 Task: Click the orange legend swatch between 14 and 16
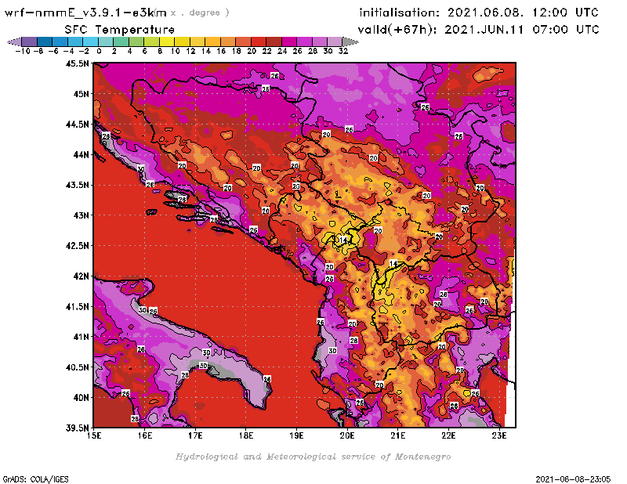coord(212,42)
